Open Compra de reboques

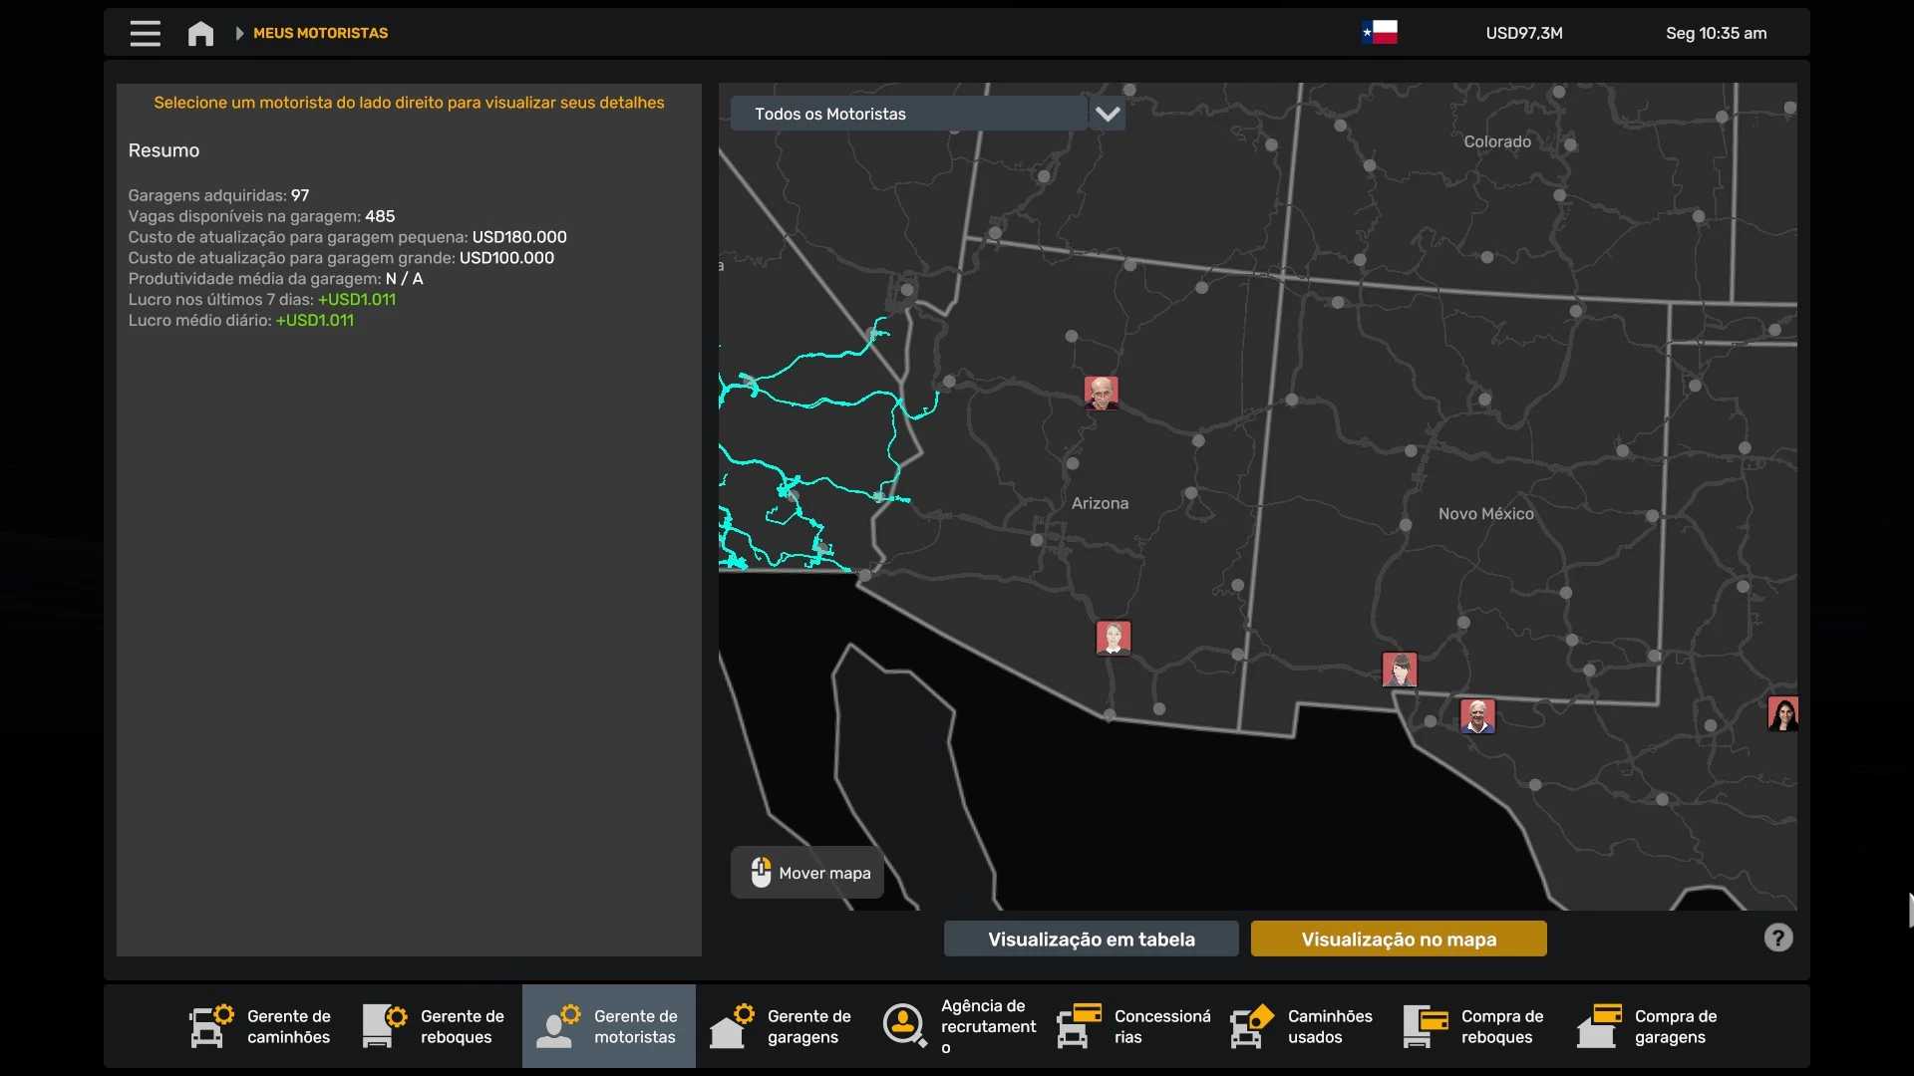click(1475, 1026)
